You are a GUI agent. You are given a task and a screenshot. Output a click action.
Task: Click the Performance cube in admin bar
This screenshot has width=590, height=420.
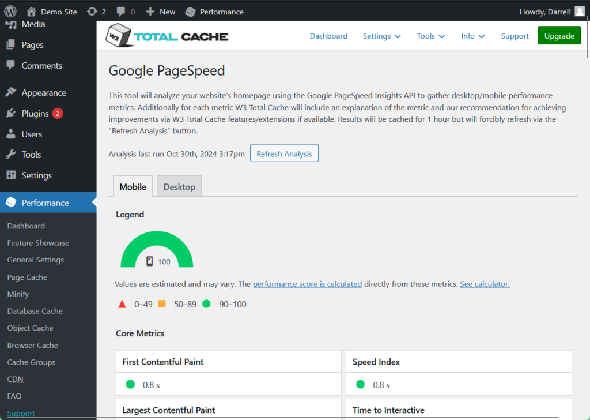[x=190, y=12]
